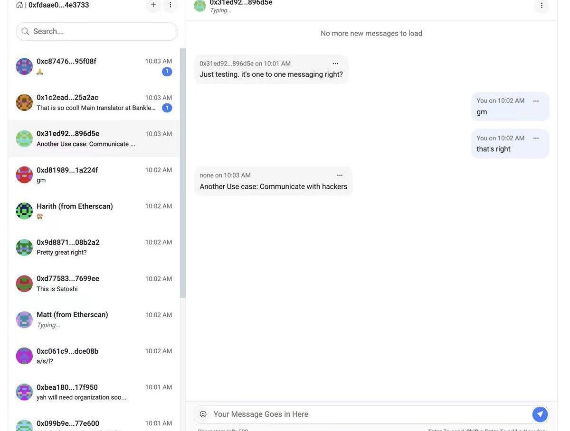This screenshot has height=431, width=570.
Task: Open options for 'that's right' message
Action: pos(536,138)
